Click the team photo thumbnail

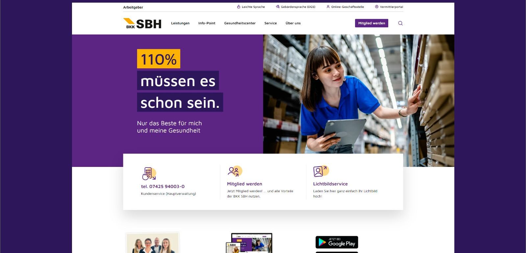[153, 243]
